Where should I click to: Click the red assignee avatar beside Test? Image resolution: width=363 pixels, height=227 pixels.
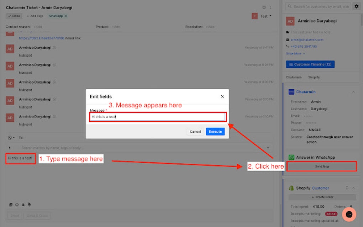(255, 16)
